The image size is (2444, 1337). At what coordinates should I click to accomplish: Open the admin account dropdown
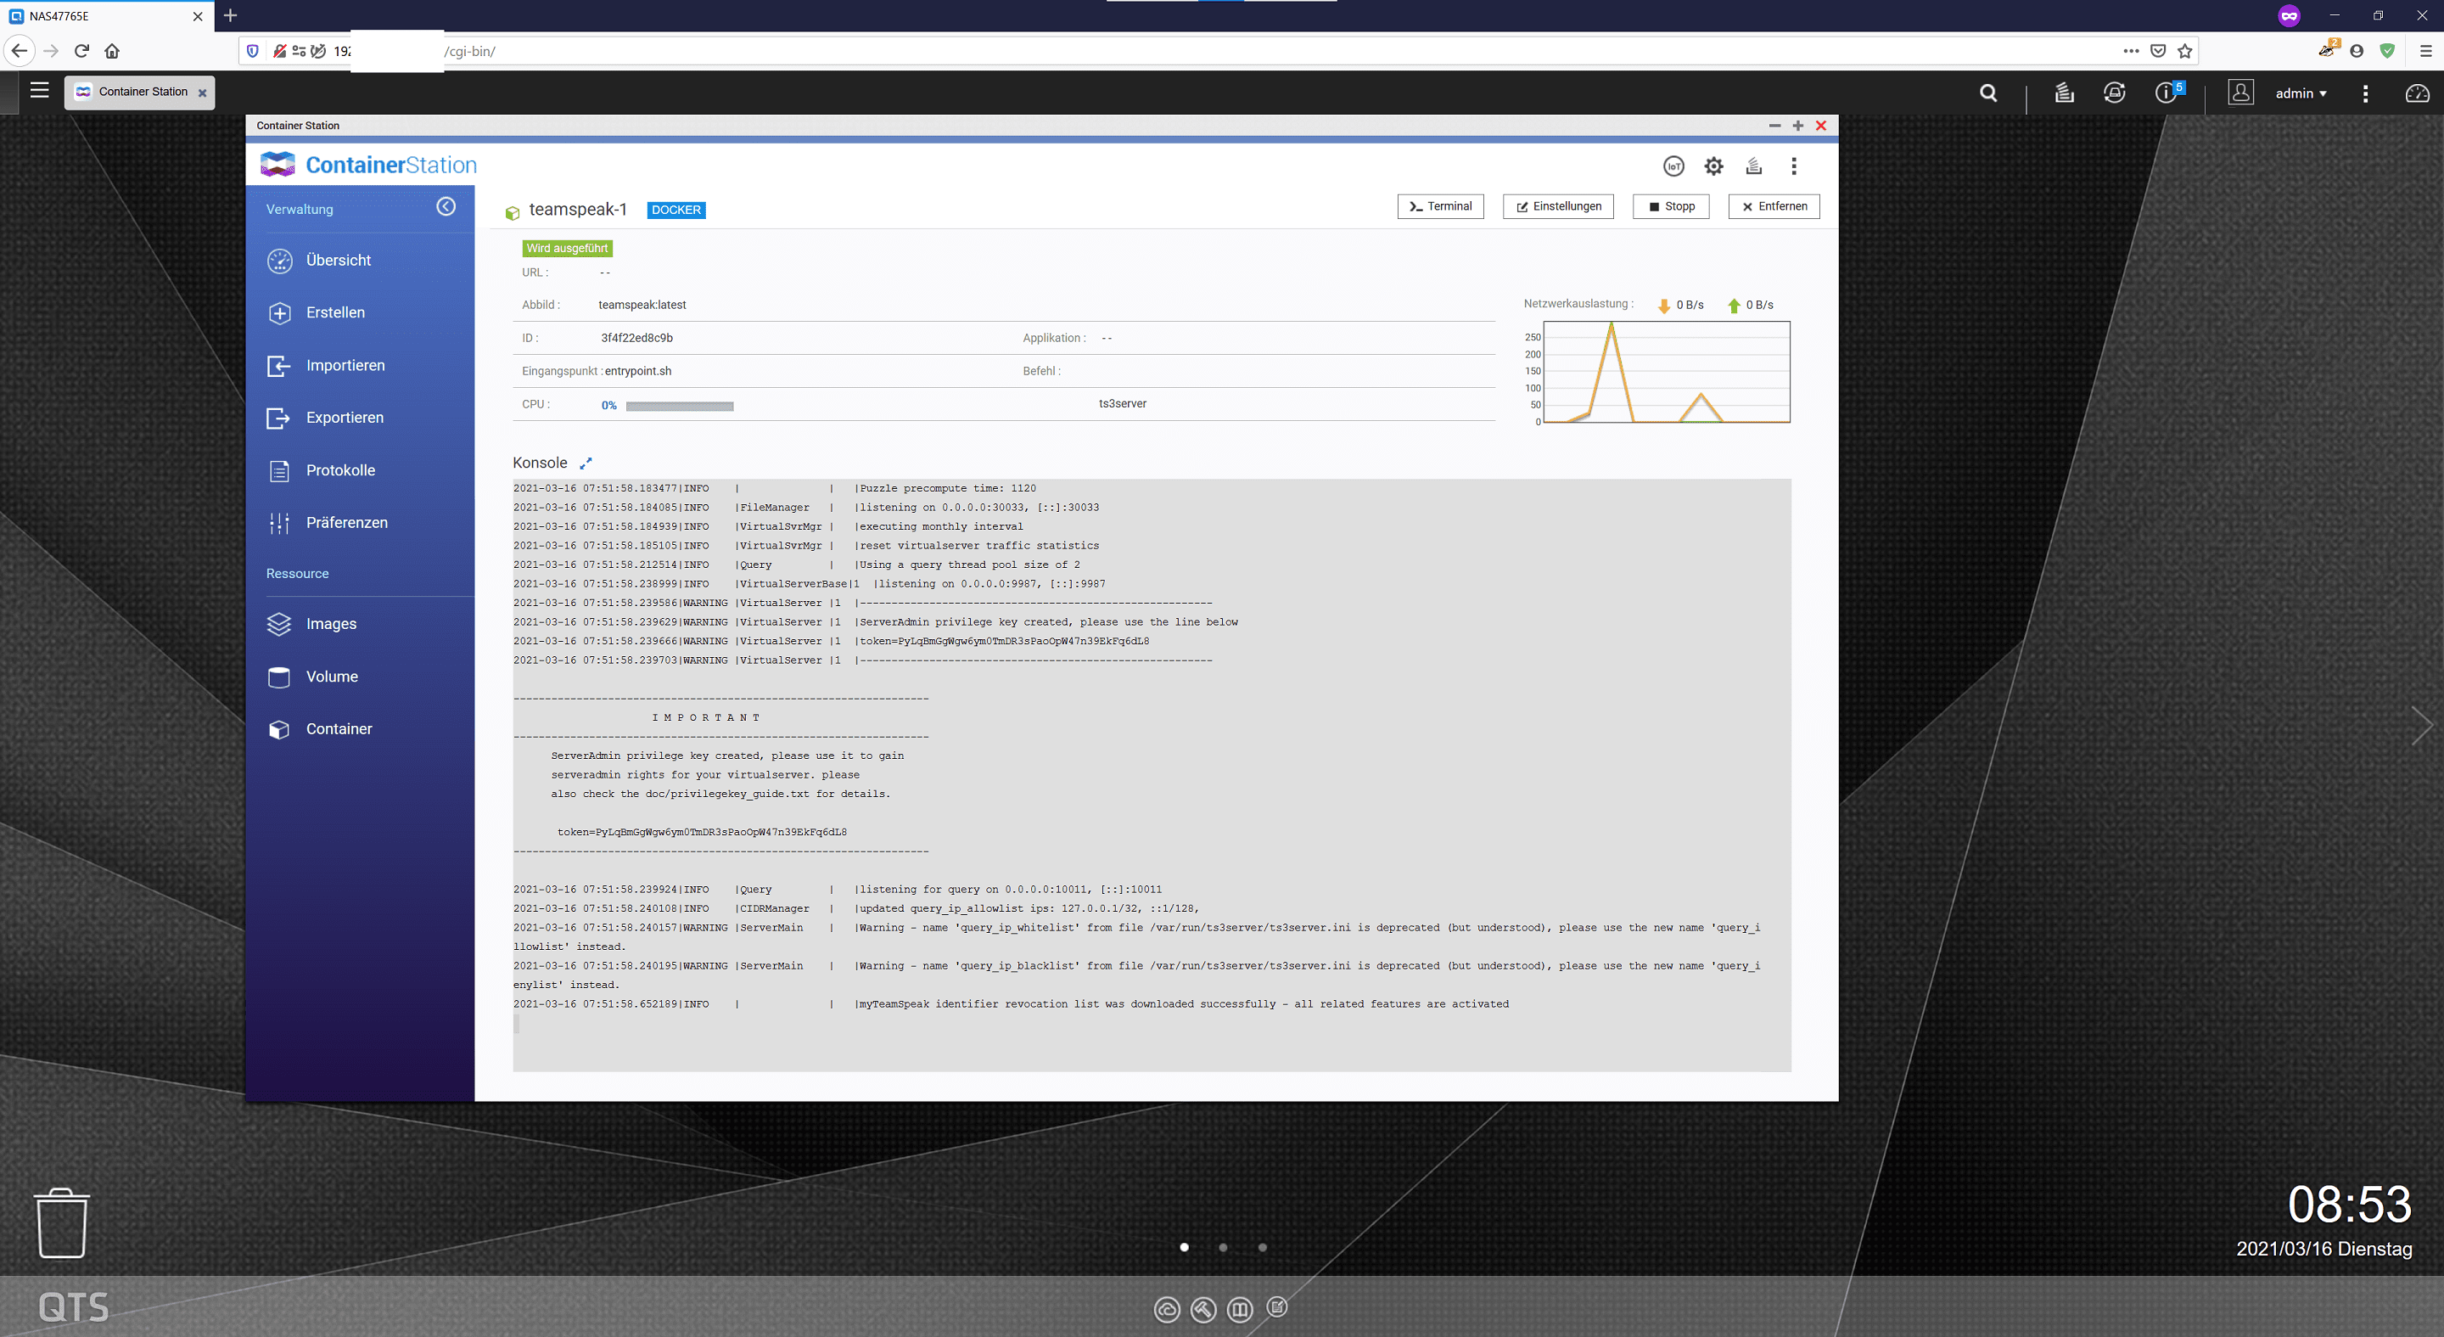[x=2301, y=93]
